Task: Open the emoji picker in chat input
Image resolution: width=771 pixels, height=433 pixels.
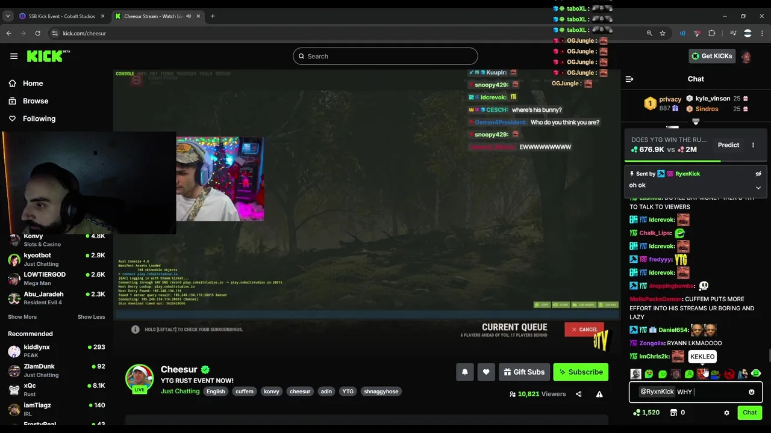Action: coord(751,392)
